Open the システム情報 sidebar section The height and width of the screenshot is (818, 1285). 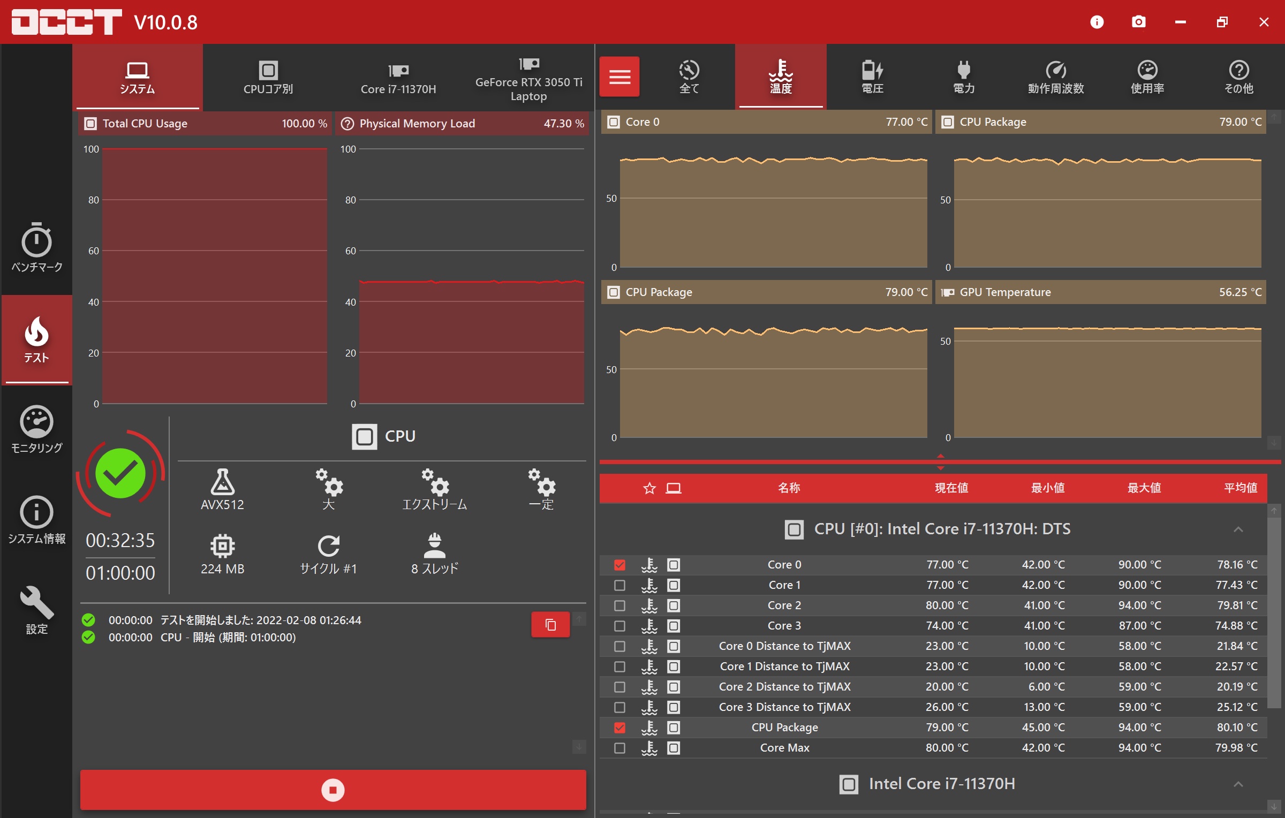(x=36, y=520)
